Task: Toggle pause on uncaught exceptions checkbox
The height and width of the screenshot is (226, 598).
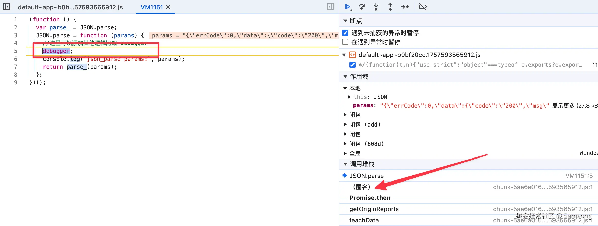Action: [x=345, y=33]
